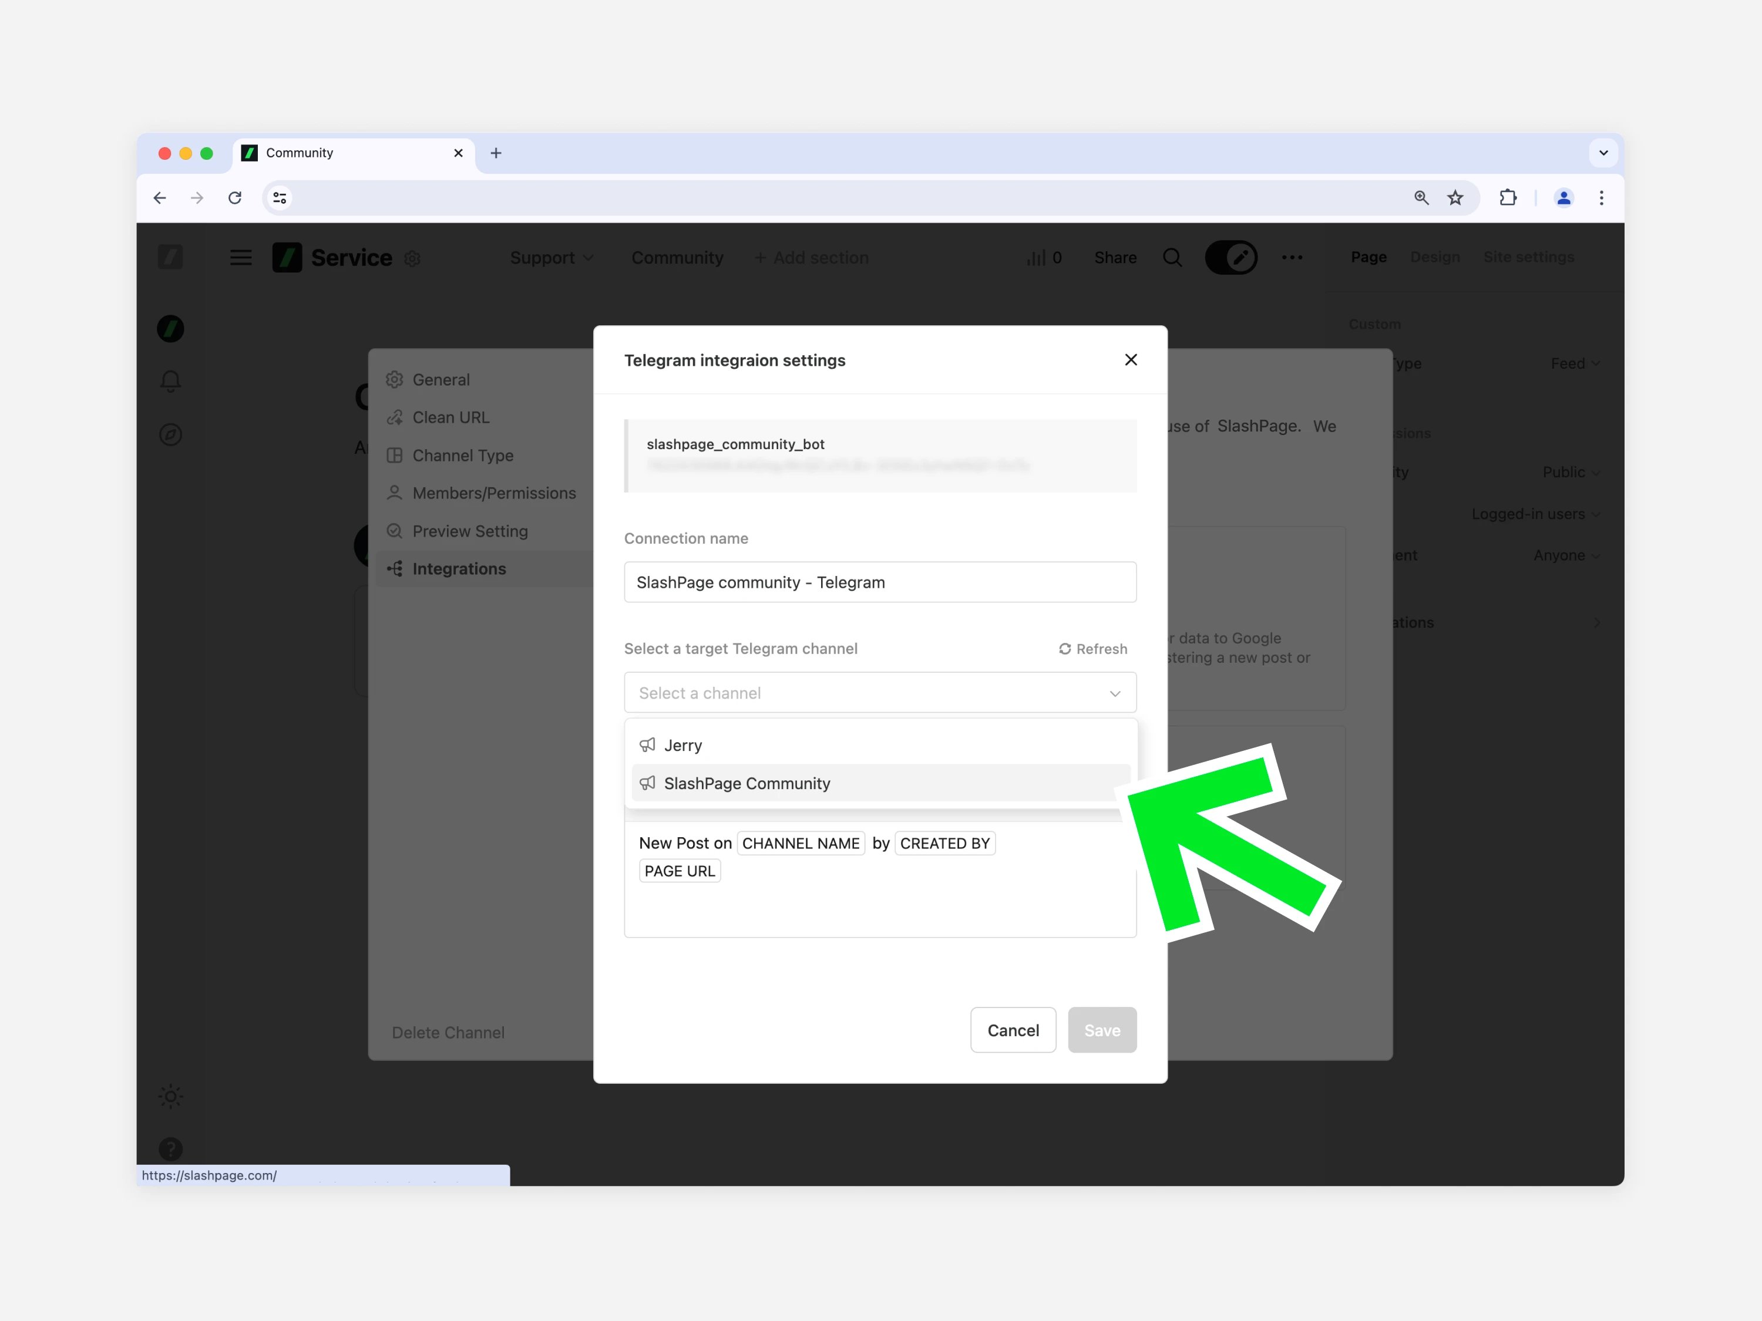Click the PAGE URL tag in message
The height and width of the screenshot is (1321, 1762).
point(680,871)
